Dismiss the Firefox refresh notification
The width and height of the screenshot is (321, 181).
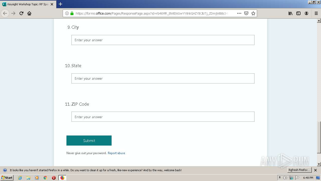315,170
